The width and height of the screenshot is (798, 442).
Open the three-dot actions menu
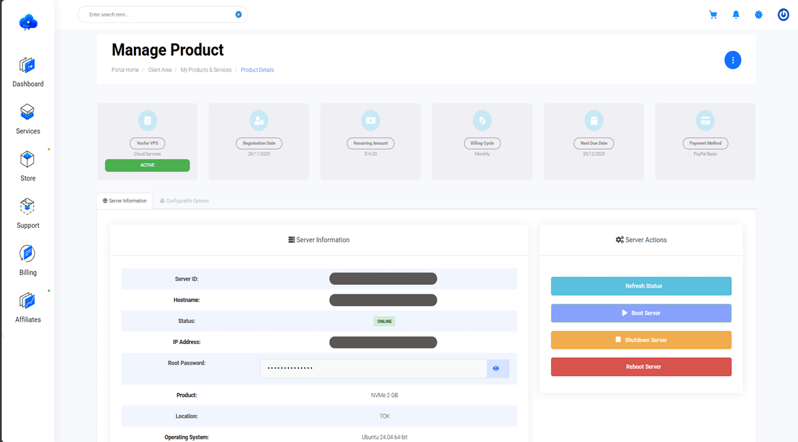pos(733,60)
